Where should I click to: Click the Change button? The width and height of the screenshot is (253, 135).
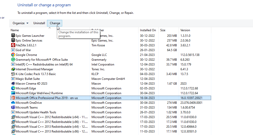(x=55, y=23)
